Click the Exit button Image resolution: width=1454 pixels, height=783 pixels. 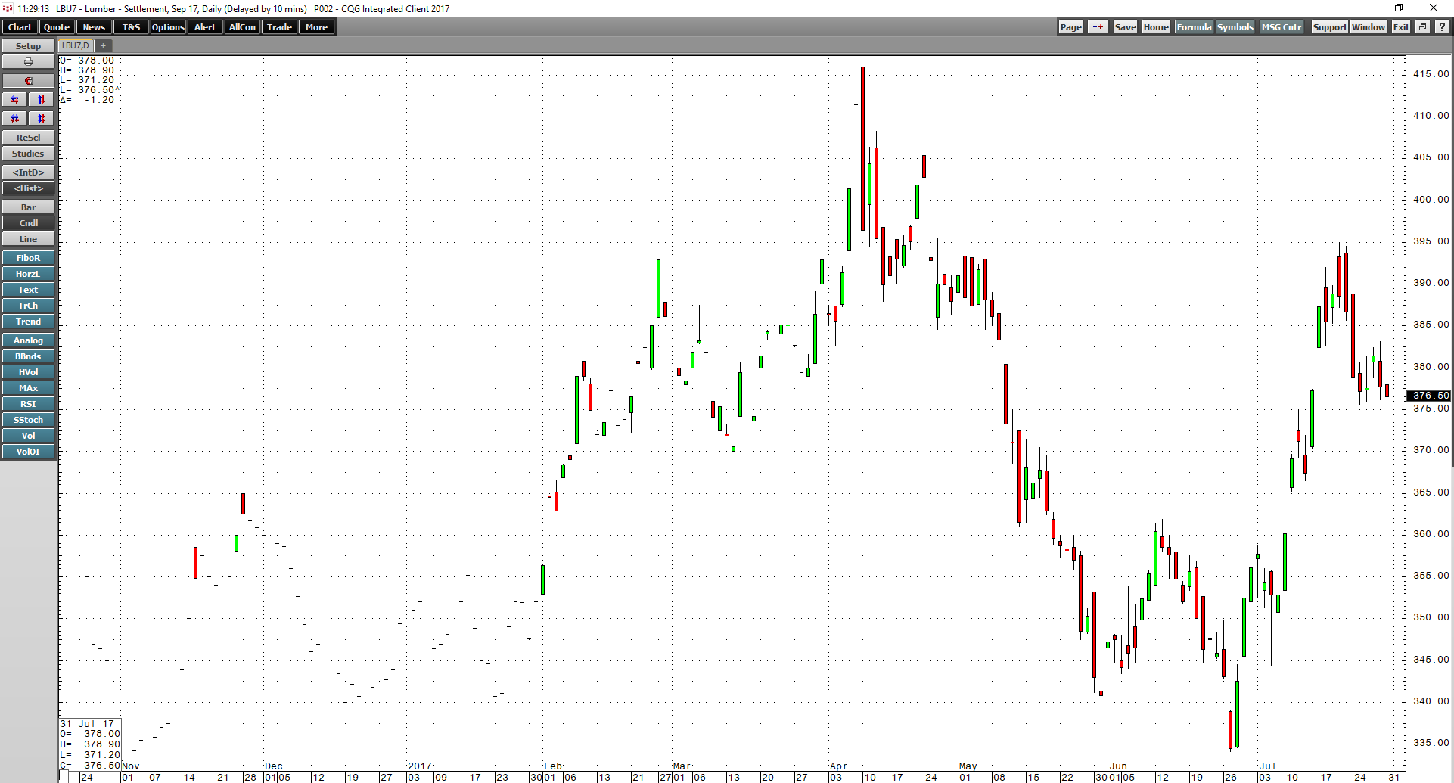click(1401, 27)
